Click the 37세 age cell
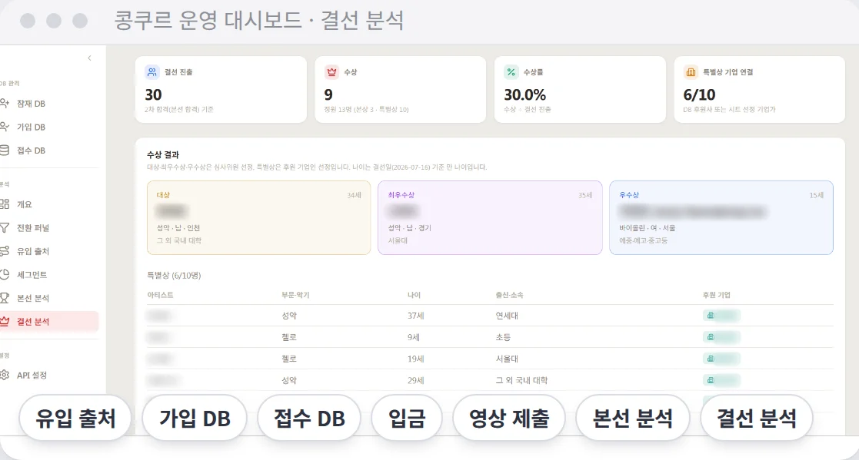This screenshot has width=859, height=460. pos(416,316)
